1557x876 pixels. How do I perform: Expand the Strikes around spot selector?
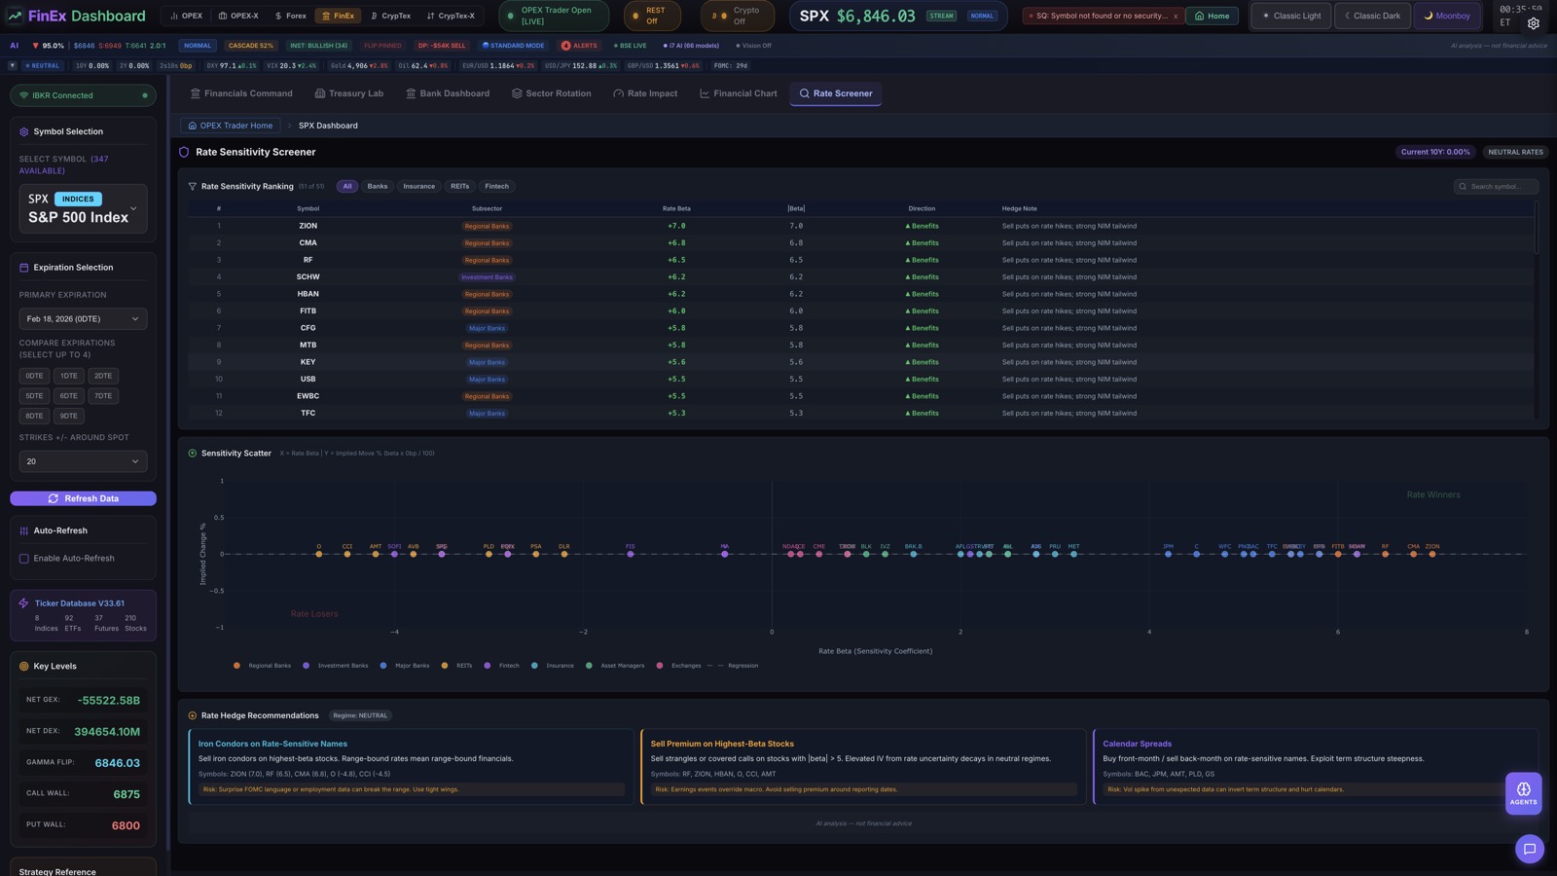tap(83, 460)
